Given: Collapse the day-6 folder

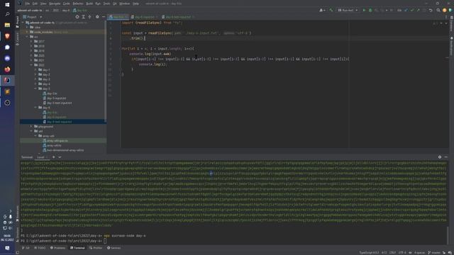Looking at the screenshot, I should (36, 108).
